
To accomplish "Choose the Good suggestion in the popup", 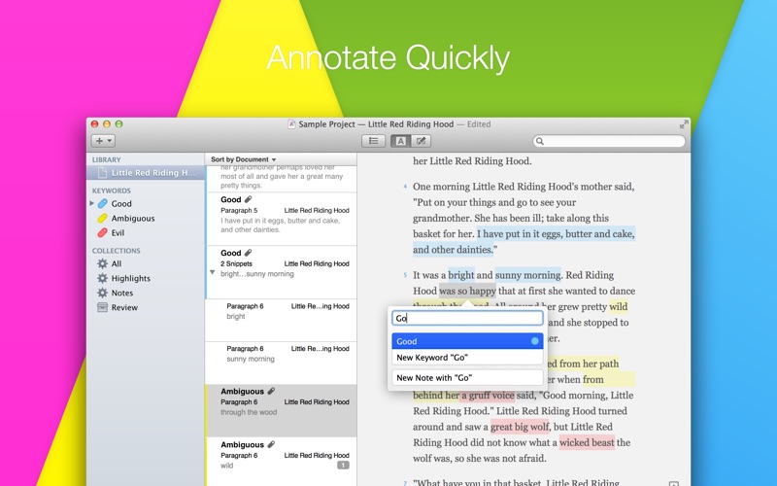I will click(x=467, y=341).
